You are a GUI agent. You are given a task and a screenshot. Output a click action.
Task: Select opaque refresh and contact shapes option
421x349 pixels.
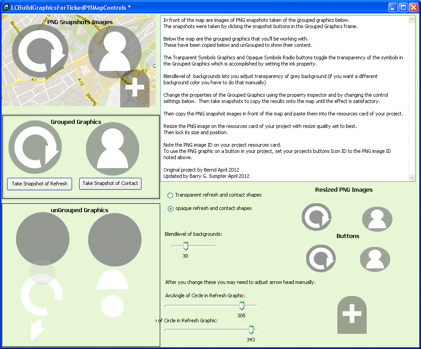coord(170,209)
